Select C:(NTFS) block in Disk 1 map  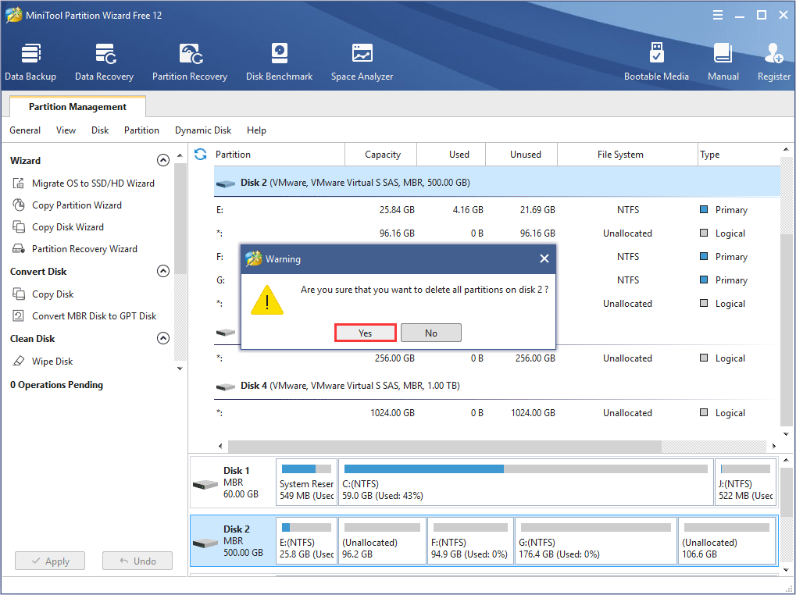tap(526, 483)
